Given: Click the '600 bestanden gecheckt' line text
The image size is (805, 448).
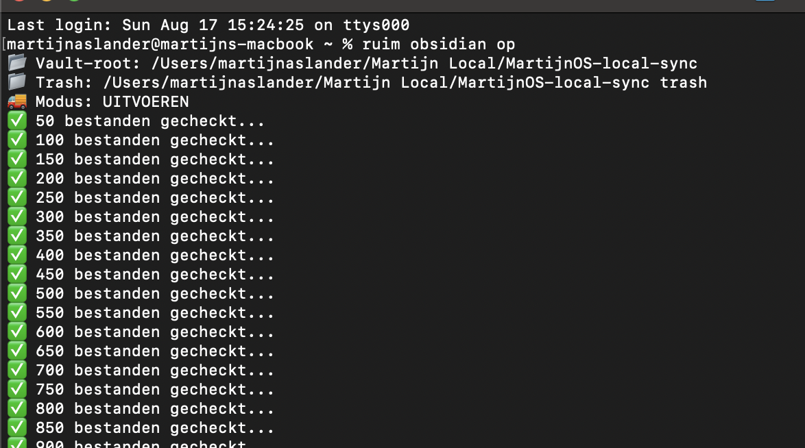Looking at the screenshot, I should [x=154, y=332].
